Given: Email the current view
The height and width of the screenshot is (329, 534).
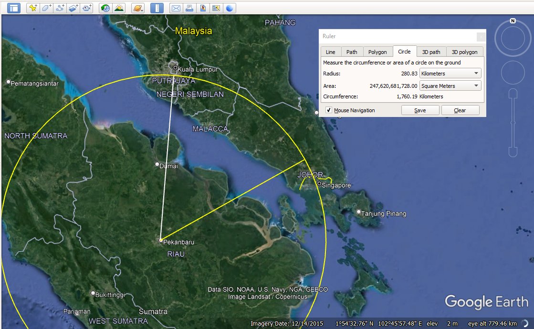Looking at the screenshot, I should point(176,8).
